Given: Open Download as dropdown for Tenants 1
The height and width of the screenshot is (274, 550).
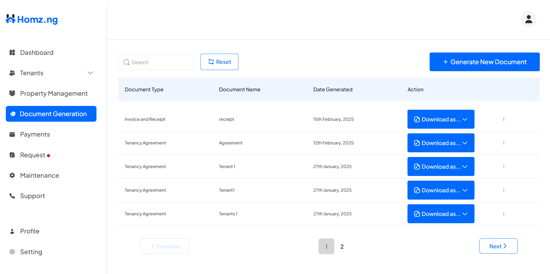Looking at the screenshot, I should click(441, 214).
